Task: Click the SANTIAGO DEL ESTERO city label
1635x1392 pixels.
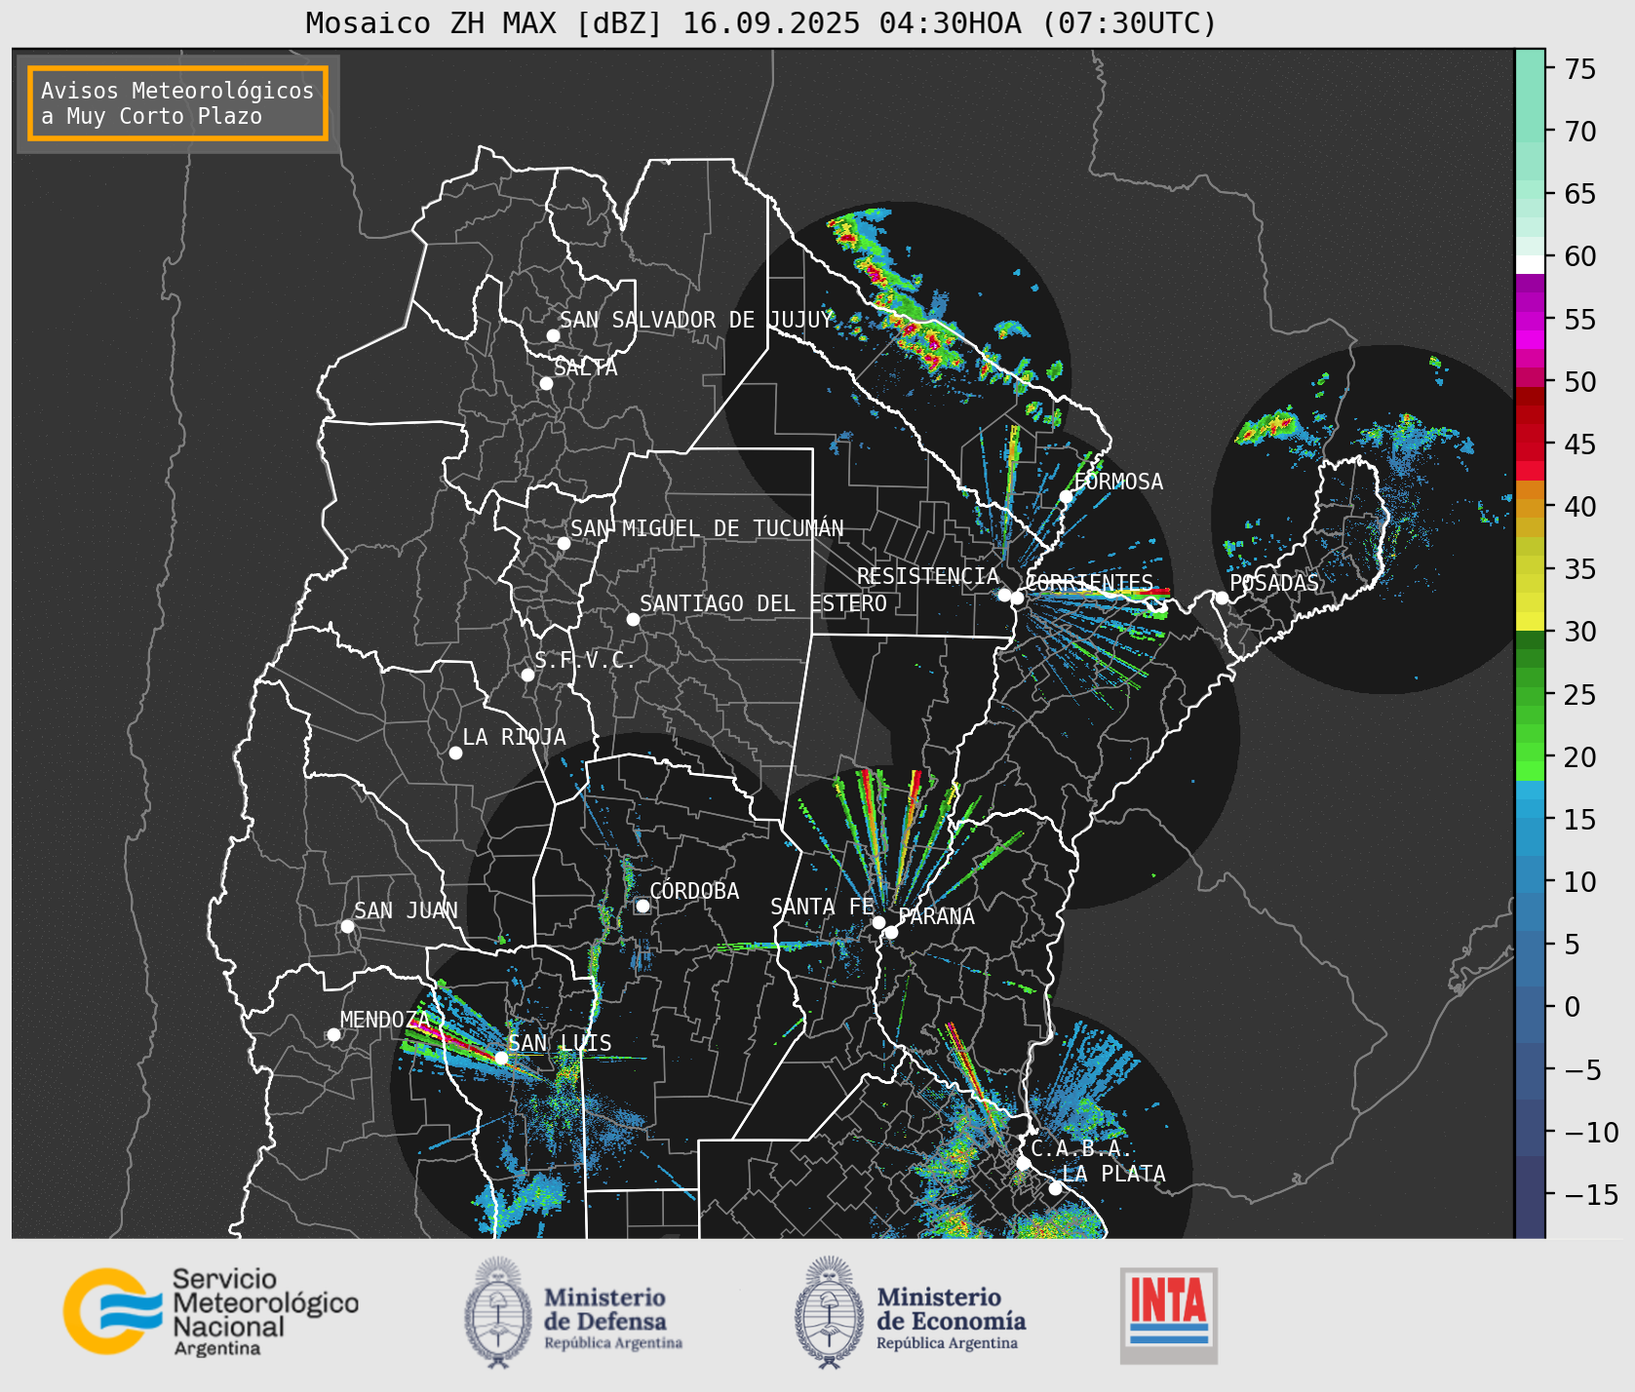Action: pyautogui.click(x=763, y=603)
